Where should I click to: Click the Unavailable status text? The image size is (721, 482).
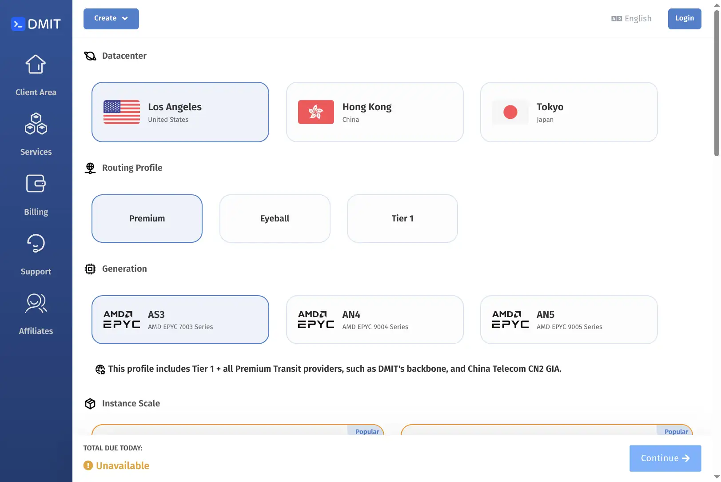[123, 466]
